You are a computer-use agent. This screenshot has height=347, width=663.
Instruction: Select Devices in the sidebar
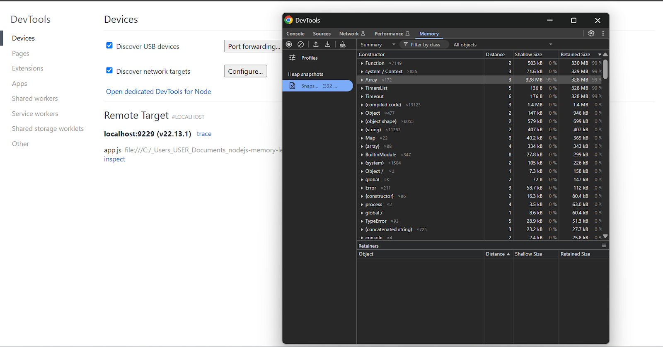pos(23,38)
